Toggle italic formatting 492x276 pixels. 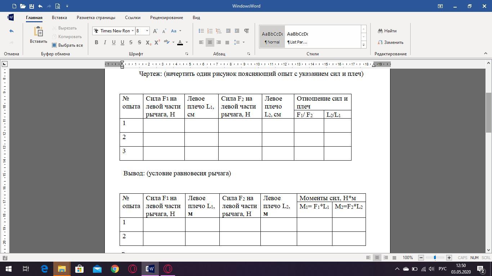point(105,42)
